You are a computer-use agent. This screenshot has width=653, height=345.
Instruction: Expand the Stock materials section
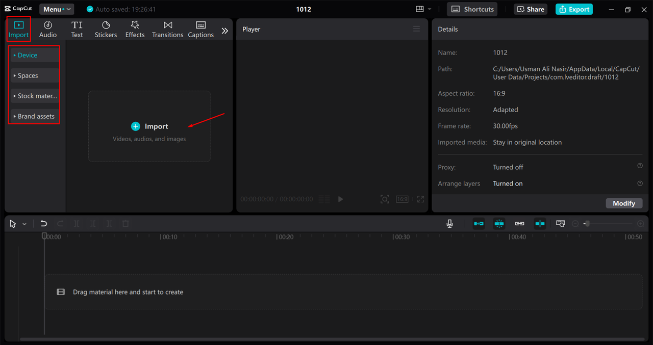pyautogui.click(x=35, y=96)
